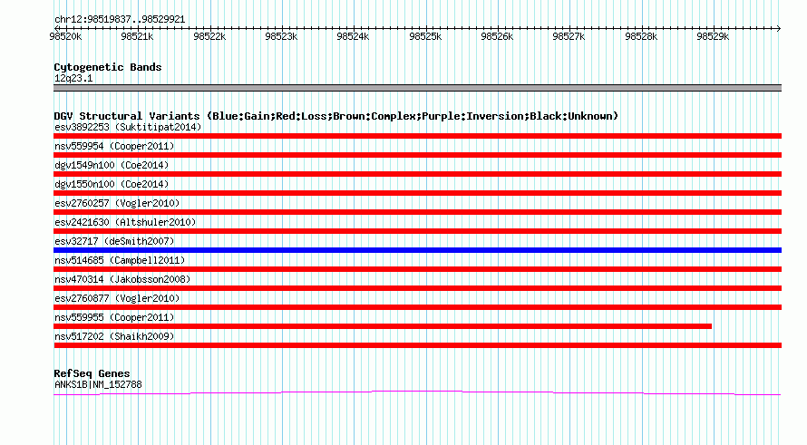
Task: Click the nsv559954 (Cooper2011) label
Action: point(114,146)
